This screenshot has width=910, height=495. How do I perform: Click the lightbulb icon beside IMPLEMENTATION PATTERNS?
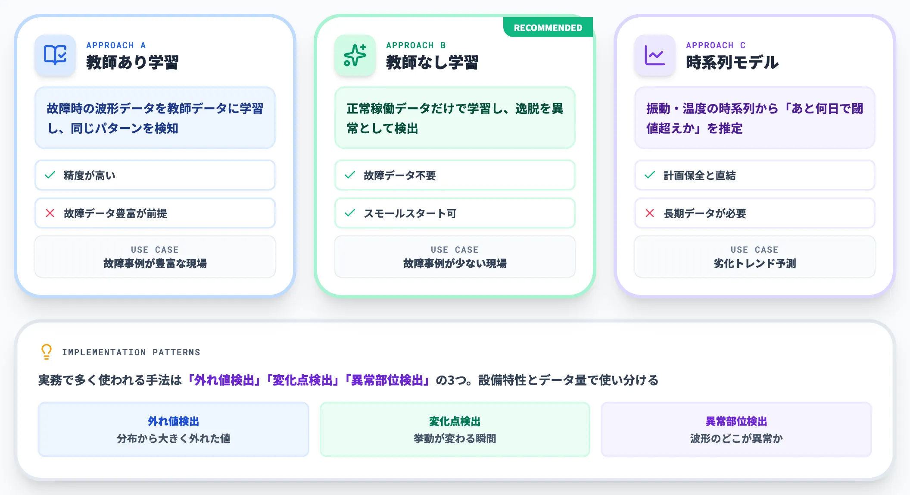tap(46, 352)
